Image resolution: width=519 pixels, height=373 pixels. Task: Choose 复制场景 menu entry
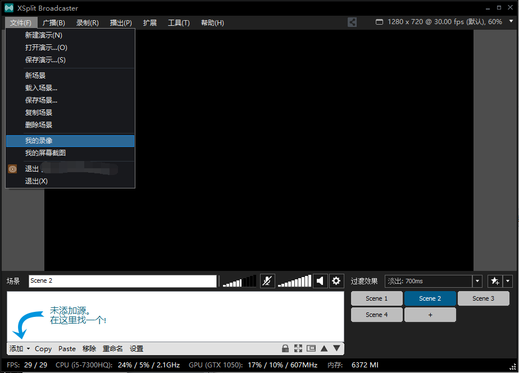coord(70,112)
